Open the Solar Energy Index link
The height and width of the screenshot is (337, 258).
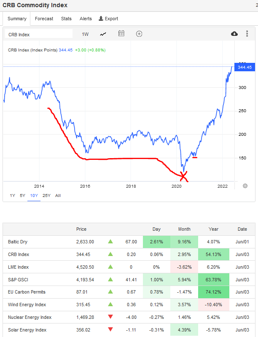coord(27,330)
